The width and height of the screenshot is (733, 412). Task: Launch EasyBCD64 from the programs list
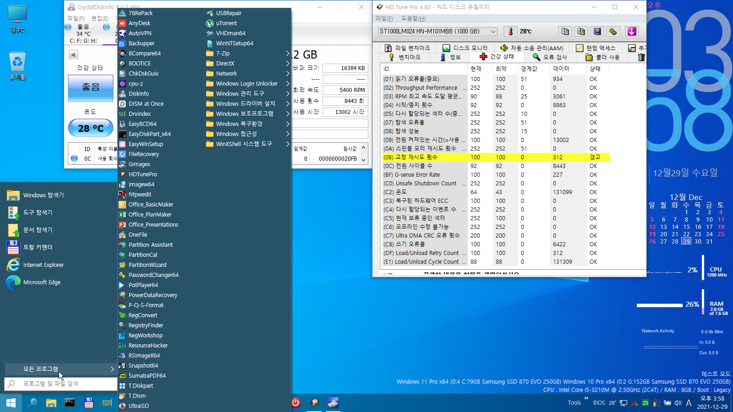click(x=142, y=124)
